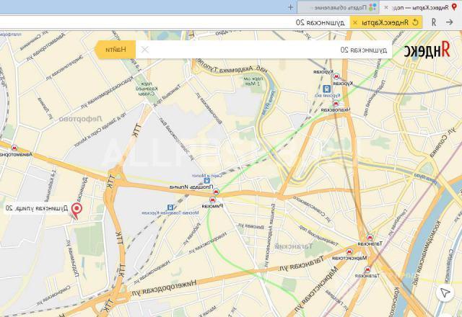462x317 pixels.
Task: Select the Серп и Молот rail icon
Action: [207, 181]
